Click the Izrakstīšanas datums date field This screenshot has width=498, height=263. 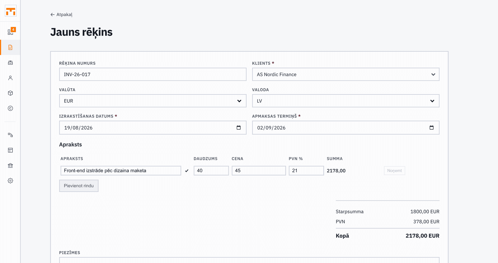[x=153, y=128]
